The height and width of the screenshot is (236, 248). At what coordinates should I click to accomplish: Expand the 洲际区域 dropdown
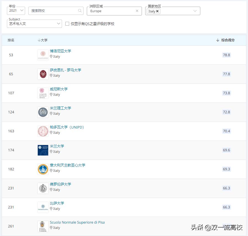[114, 10]
